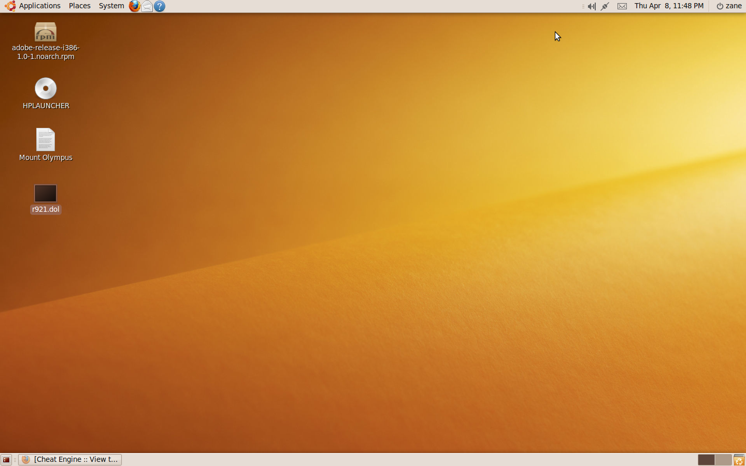The width and height of the screenshot is (746, 466).
Task: Toggle mute via the speaker icon
Action: click(592, 6)
